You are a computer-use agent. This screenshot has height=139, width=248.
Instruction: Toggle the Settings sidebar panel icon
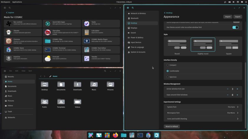[128, 8]
